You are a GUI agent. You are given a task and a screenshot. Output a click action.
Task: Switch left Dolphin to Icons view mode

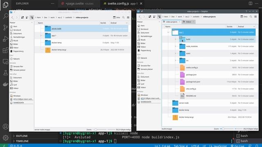tap(23, 17)
